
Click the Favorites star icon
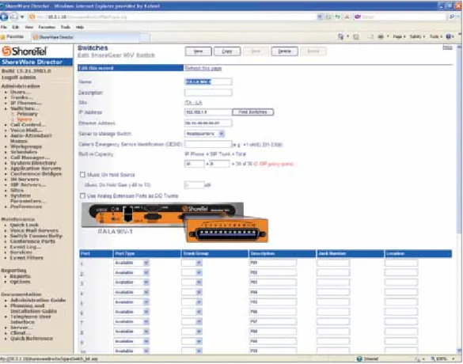[3, 37]
